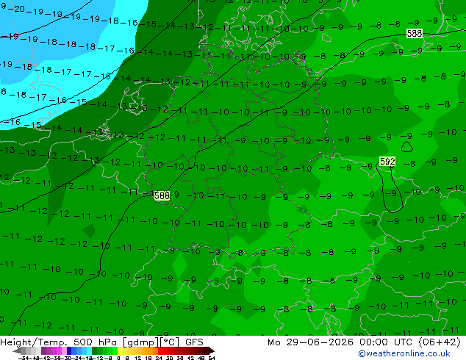Click the gray left arrow end of legend
The image size is (466, 360).
pyautogui.click(x=17, y=350)
